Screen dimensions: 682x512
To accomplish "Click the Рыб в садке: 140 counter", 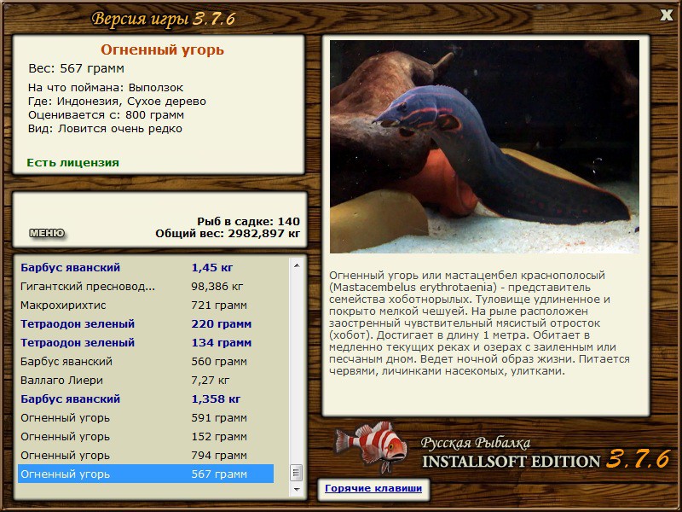I will 248,221.
